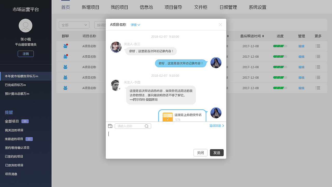Click the list icon on the last project row
Screen dimensions: 332x187
[318, 88]
